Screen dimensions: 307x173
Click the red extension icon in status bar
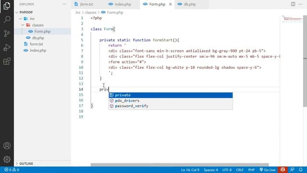click(x=283, y=170)
